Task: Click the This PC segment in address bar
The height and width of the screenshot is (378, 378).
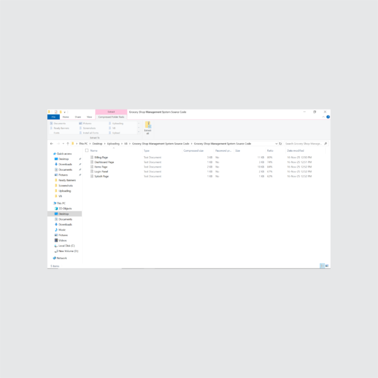Action: click(83, 144)
